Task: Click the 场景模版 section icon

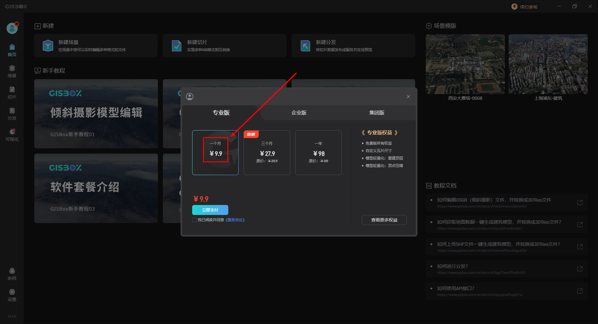Action: 429,26
